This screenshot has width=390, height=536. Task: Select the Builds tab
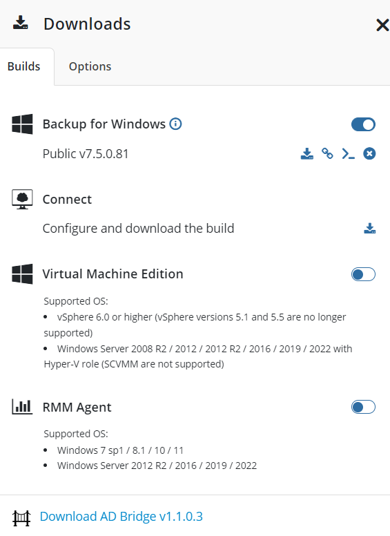click(x=24, y=66)
